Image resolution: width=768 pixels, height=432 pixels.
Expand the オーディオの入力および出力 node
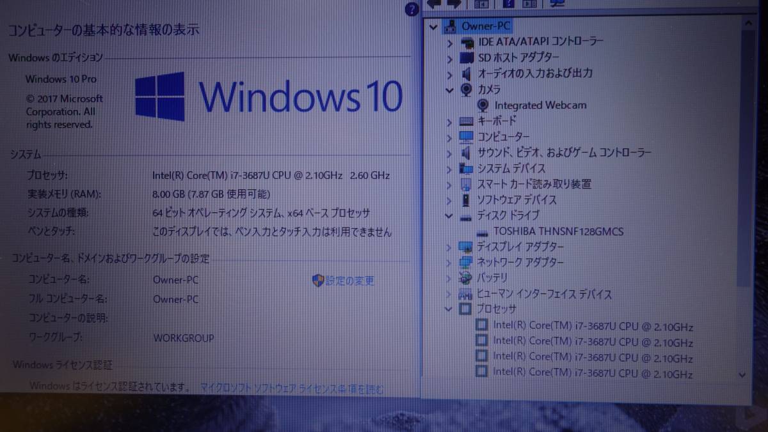pos(449,74)
